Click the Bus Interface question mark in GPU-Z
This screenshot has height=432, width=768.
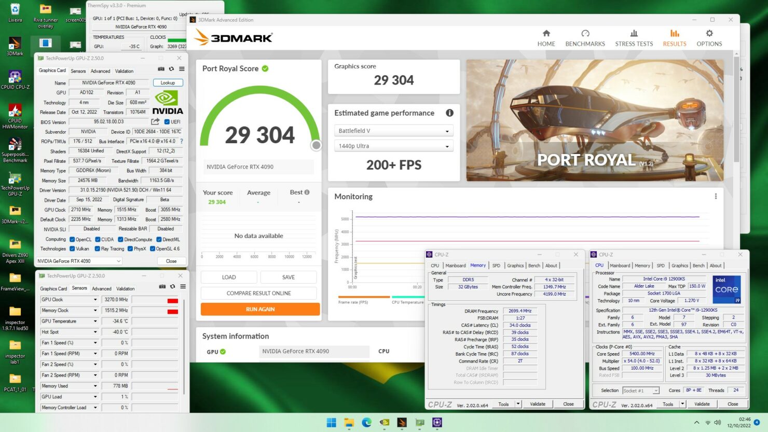(182, 141)
